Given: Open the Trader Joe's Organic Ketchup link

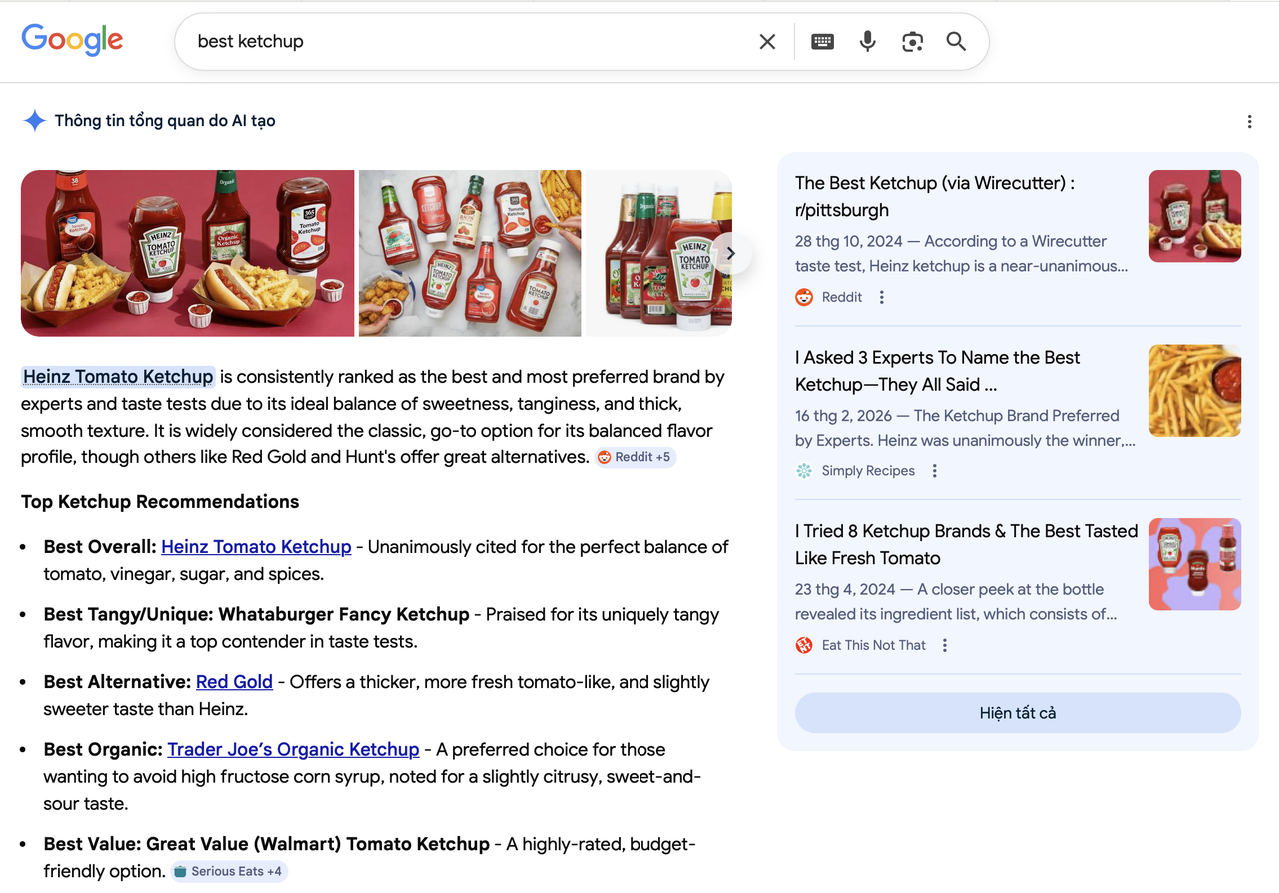Looking at the screenshot, I should point(293,749).
